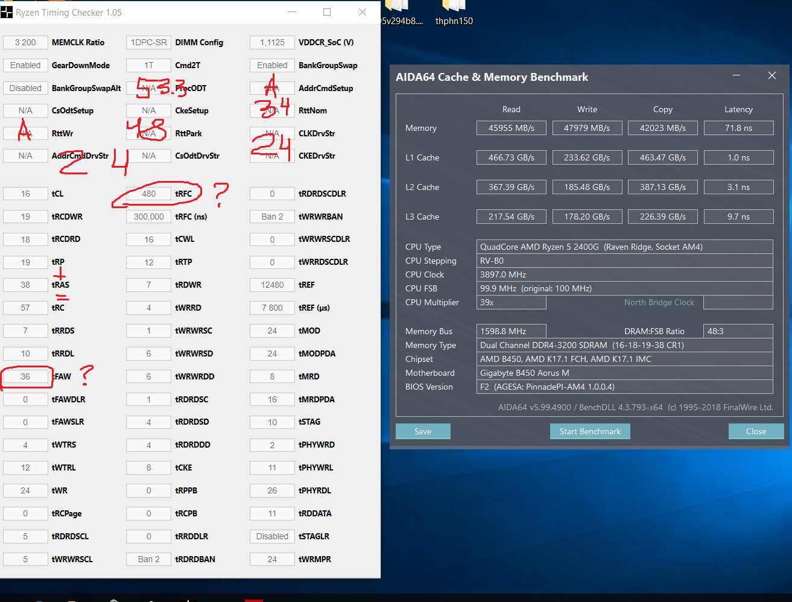Select the CPU Clock value 3897.0 MHz
Screen dimensions: 792x602
tap(625, 274)
